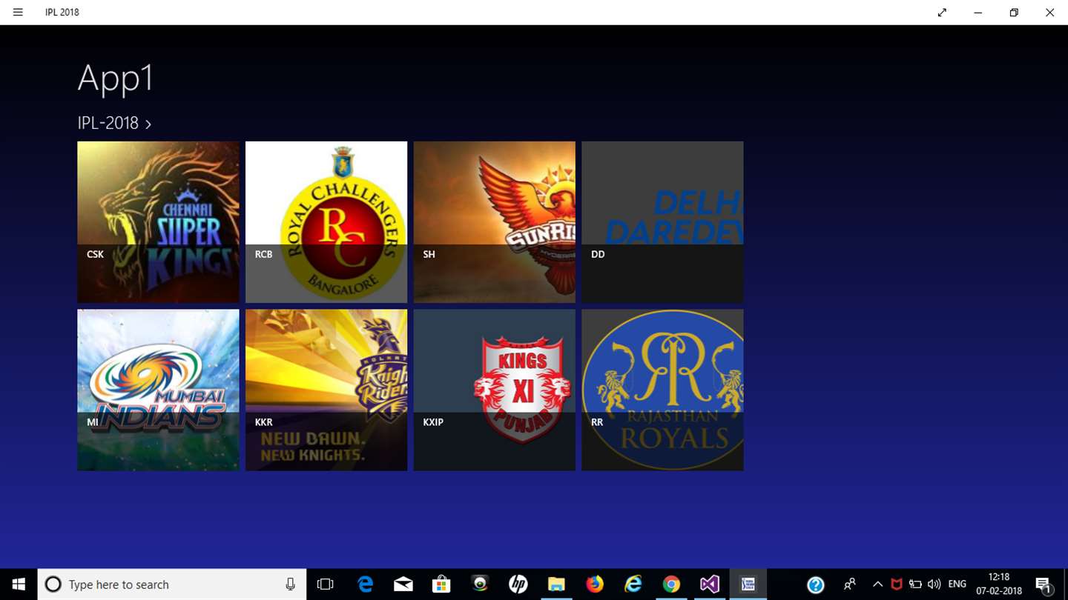Select the Sunrisers Hyderabad SH tile

coord(495,222)
